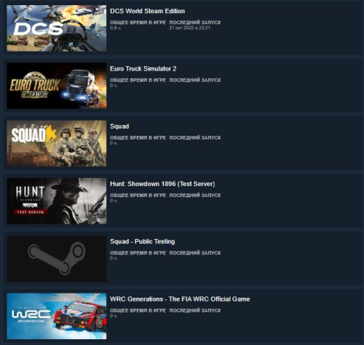Click the Squad game title
This screenshot has height=345, width=364.
(x=120, y=126)
